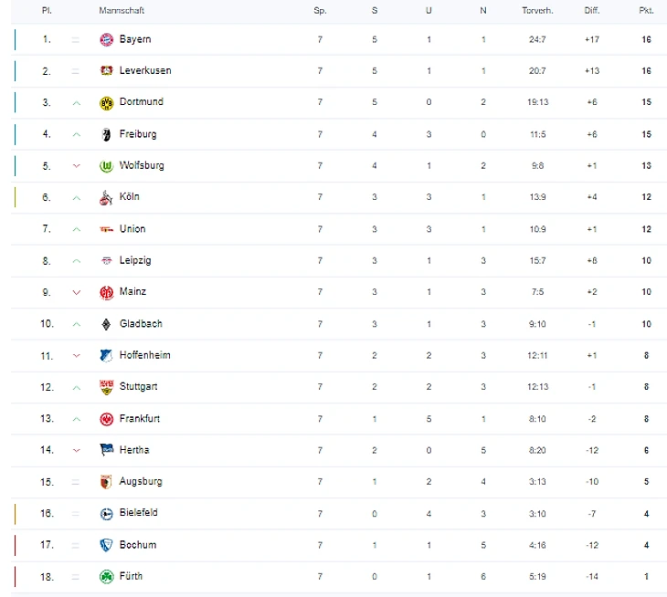Sort table by Pkt. column header

[x=646, y=11]
